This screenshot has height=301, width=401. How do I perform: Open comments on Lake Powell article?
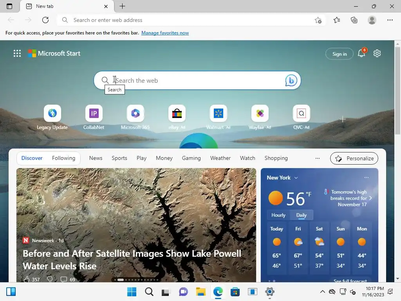pyautogui.click(x=67, y=279)
